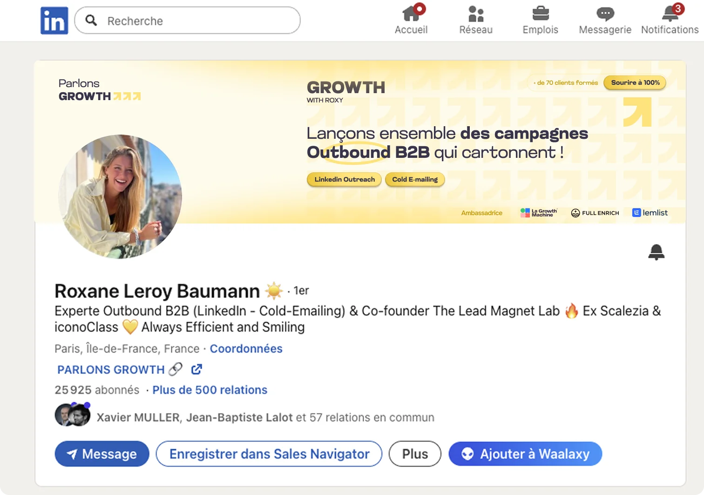Click the Parlons GROWTH banner logo
The width and height of the screenshot is (704, 495).
[100, 90]
